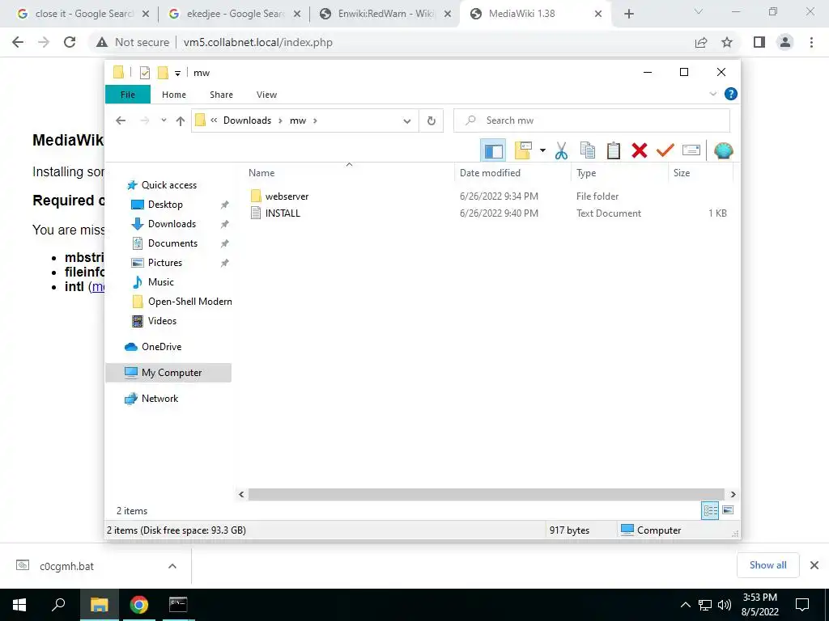Image resolution: width=829 pixels, height=621 pixels.
Task: Open Pictures in navigation pane
Action: pyautogui.click(x=165, y=263)
